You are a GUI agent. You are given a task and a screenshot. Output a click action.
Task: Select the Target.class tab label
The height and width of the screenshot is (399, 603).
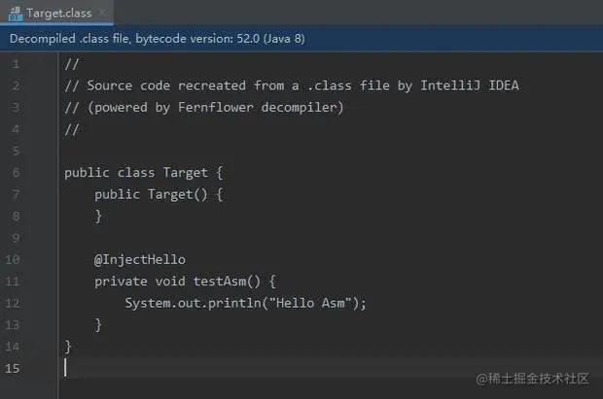point(57,13)
